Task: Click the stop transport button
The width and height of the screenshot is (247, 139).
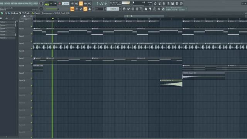Action: coord(55,3)
